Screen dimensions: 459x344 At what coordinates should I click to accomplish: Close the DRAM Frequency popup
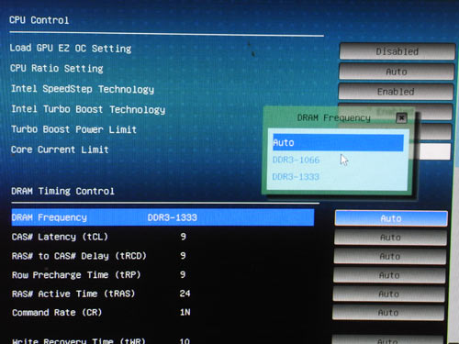(401, 118)
